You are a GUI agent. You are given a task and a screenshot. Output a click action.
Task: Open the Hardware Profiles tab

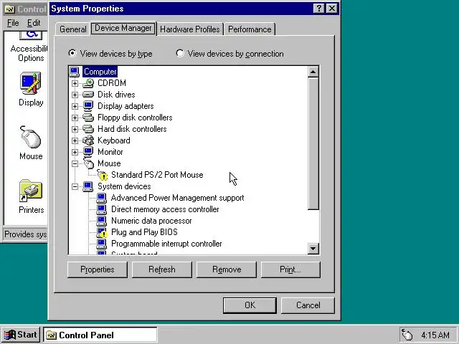189,29
